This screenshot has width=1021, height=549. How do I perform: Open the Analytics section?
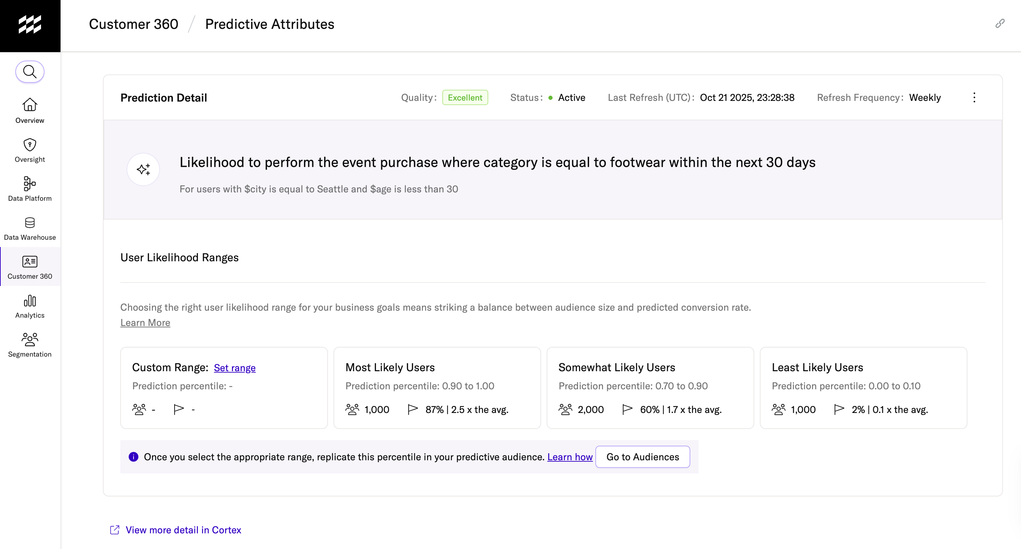(30, 305)
